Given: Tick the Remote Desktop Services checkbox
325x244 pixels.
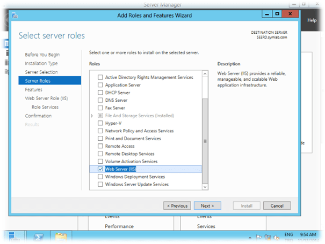Looking at the screenshot, I should coord(99,154).
